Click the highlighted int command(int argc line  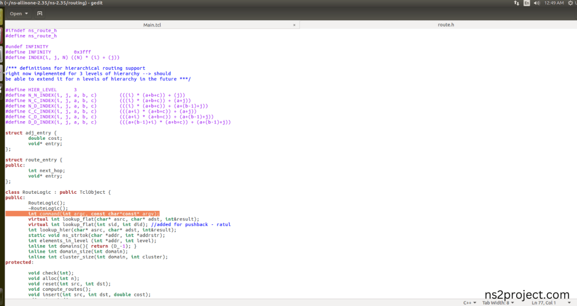pyautogui.click(x=82, y=214)
